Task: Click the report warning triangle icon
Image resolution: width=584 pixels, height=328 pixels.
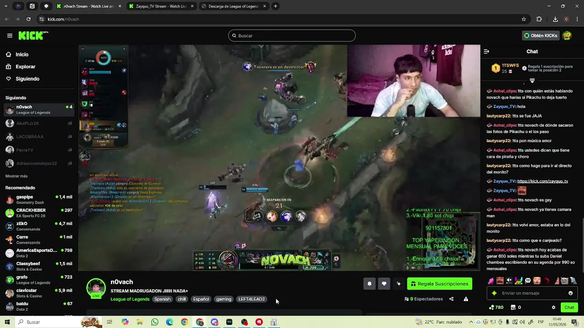Action: point(466,299)
